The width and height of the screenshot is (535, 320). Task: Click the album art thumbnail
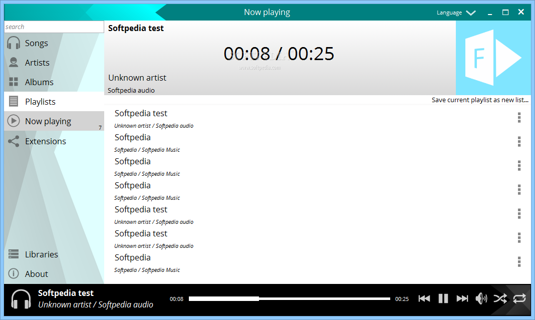coord(493,58)
